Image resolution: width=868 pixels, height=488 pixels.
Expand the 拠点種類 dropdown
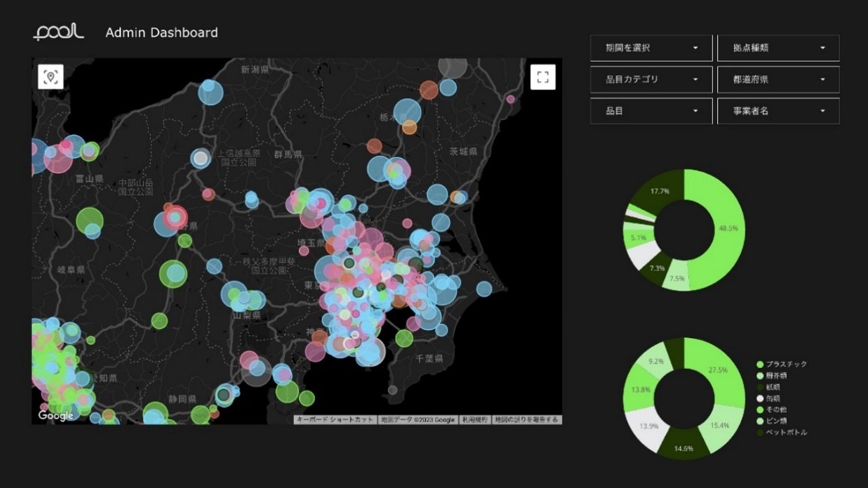click(778, 48)
